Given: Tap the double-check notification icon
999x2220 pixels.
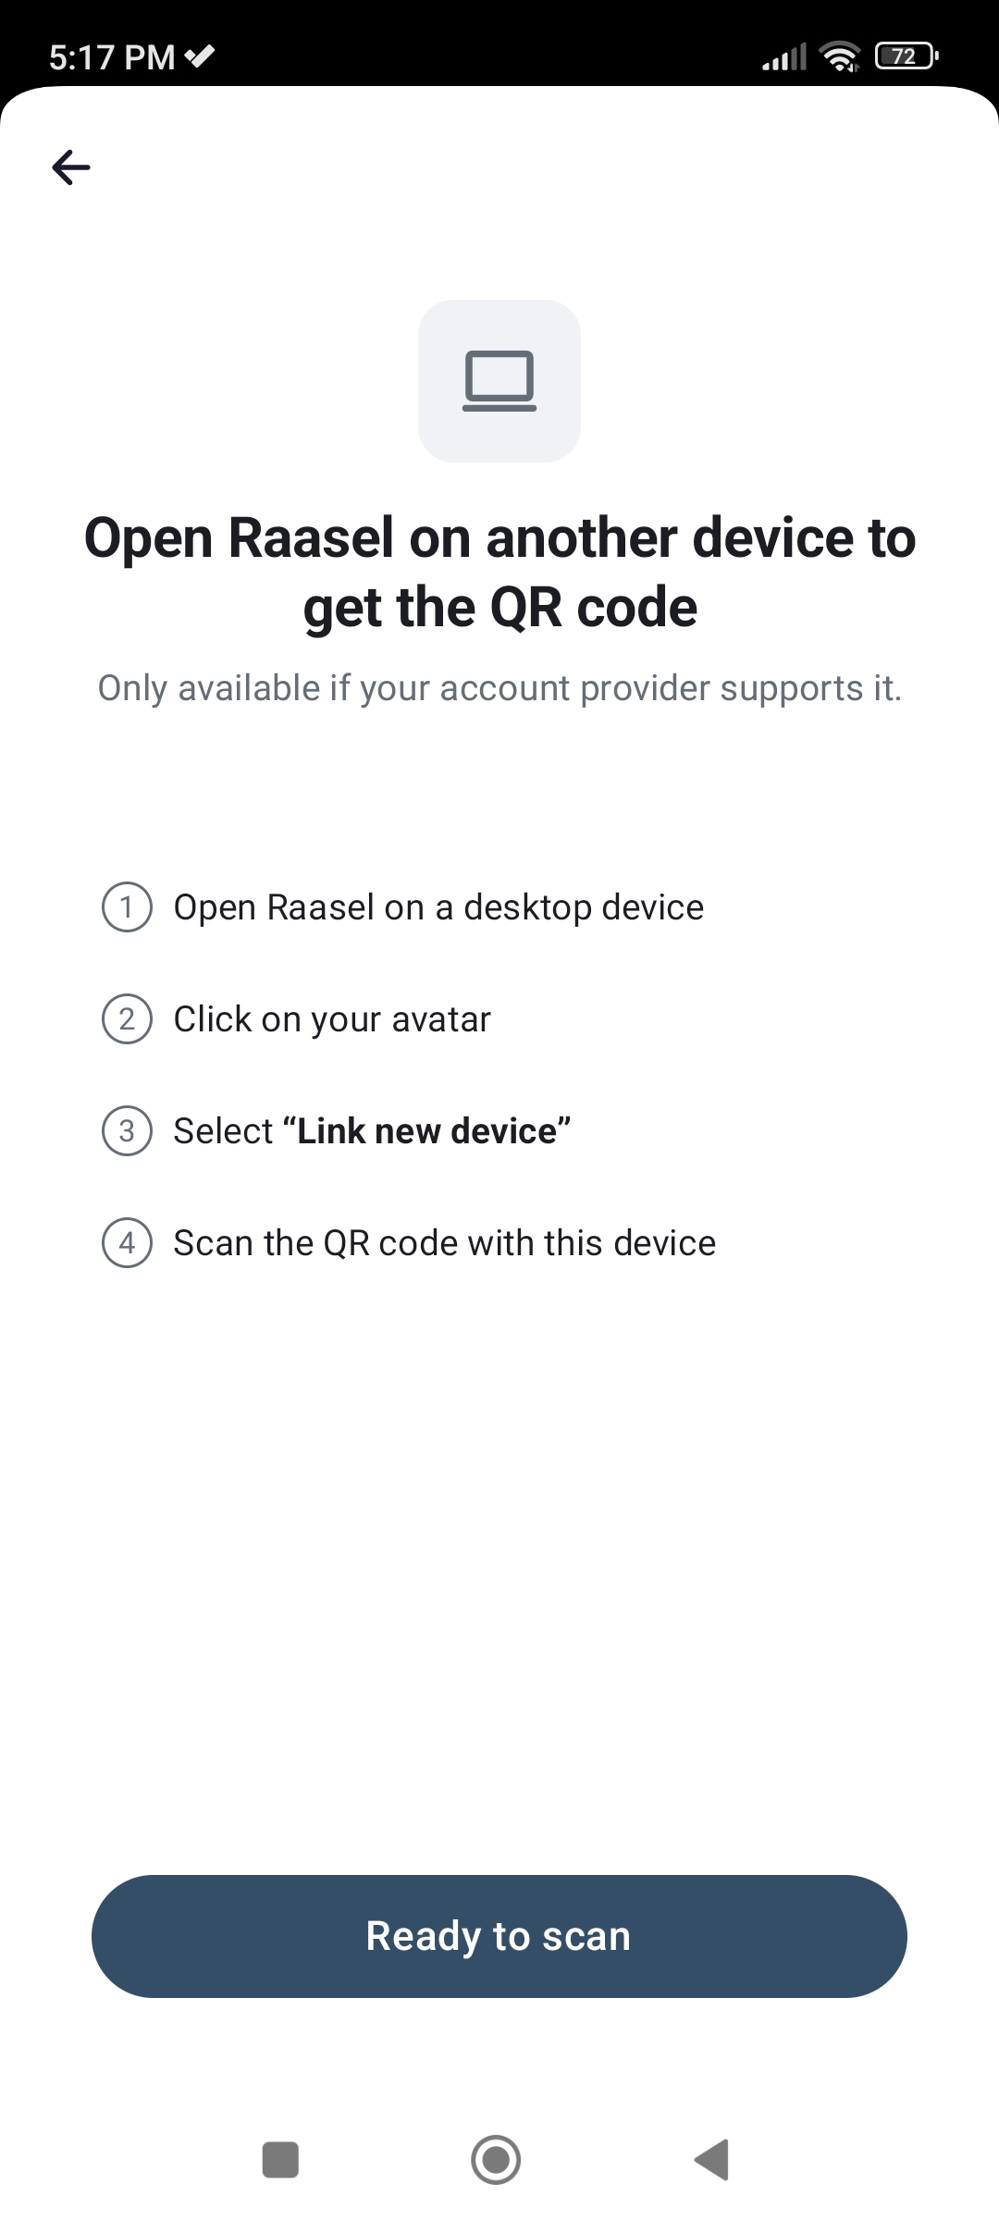Looking at the screenshot, I should (x=200, y=56).
